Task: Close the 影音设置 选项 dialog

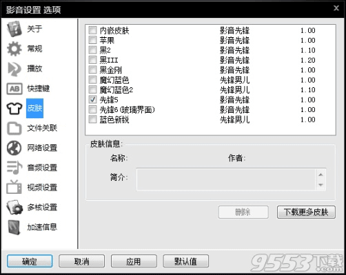Action: 336,8
